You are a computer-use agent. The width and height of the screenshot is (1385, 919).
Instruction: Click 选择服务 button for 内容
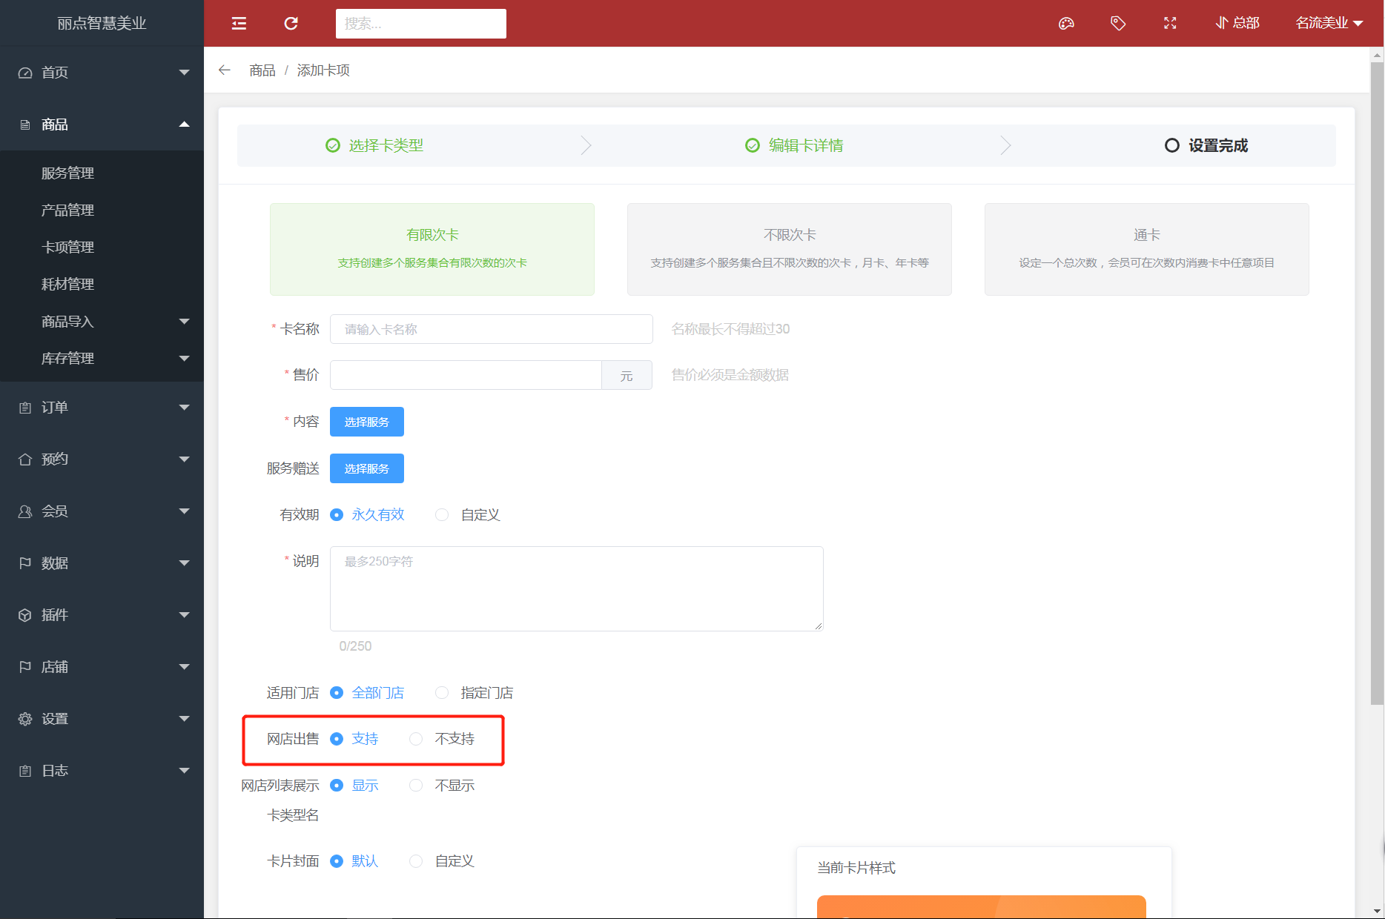coord(367,422)
